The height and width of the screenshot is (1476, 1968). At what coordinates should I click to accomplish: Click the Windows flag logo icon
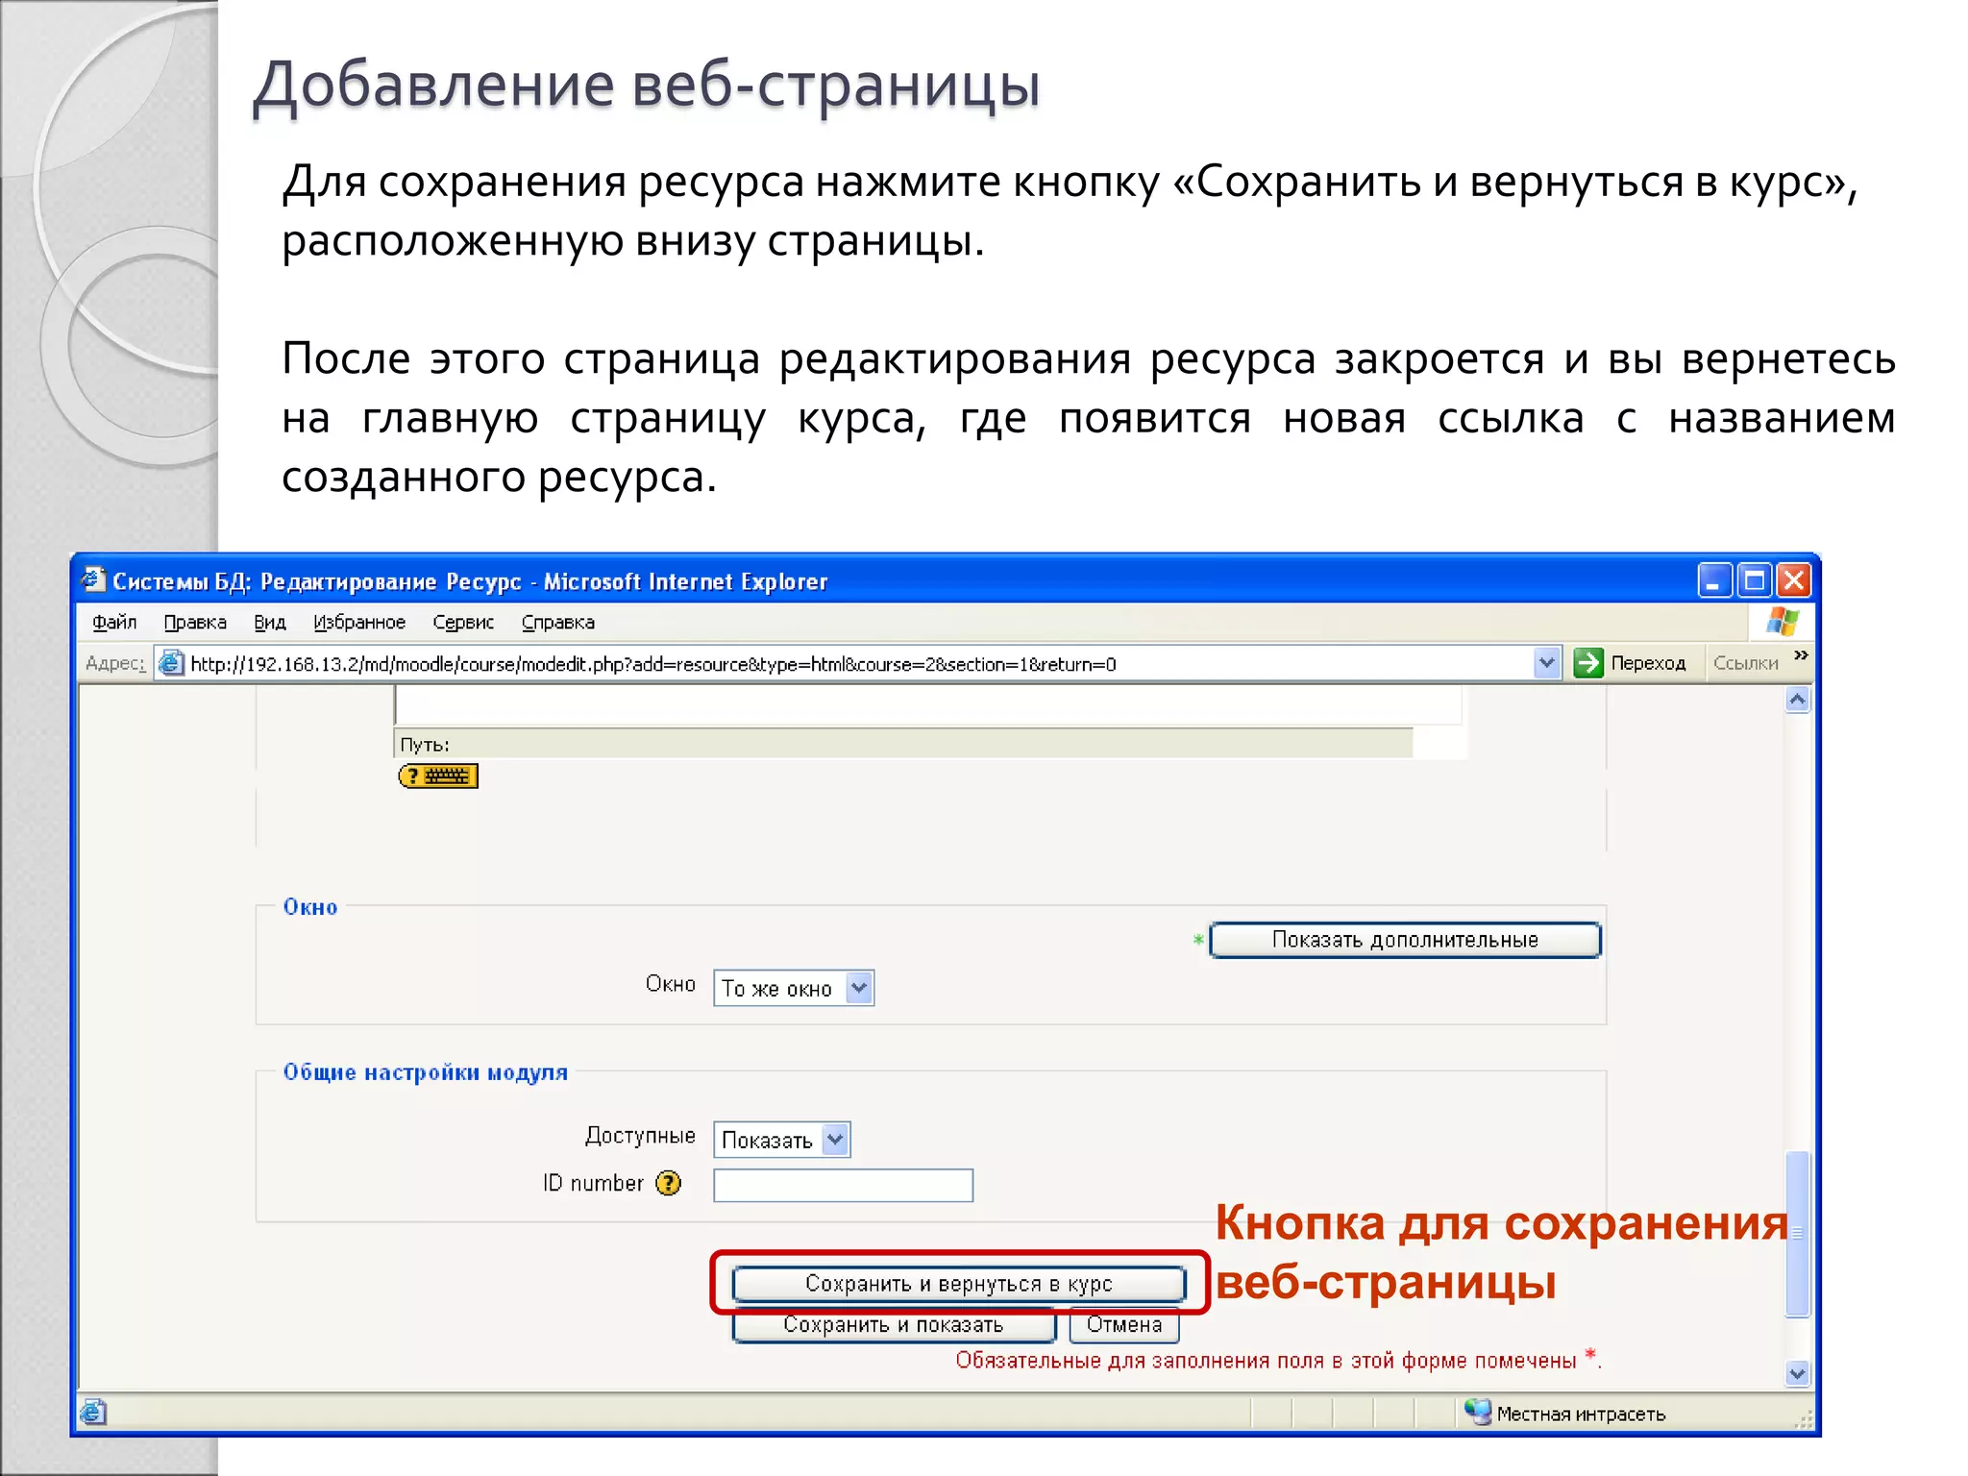(x=1782, y=622)
